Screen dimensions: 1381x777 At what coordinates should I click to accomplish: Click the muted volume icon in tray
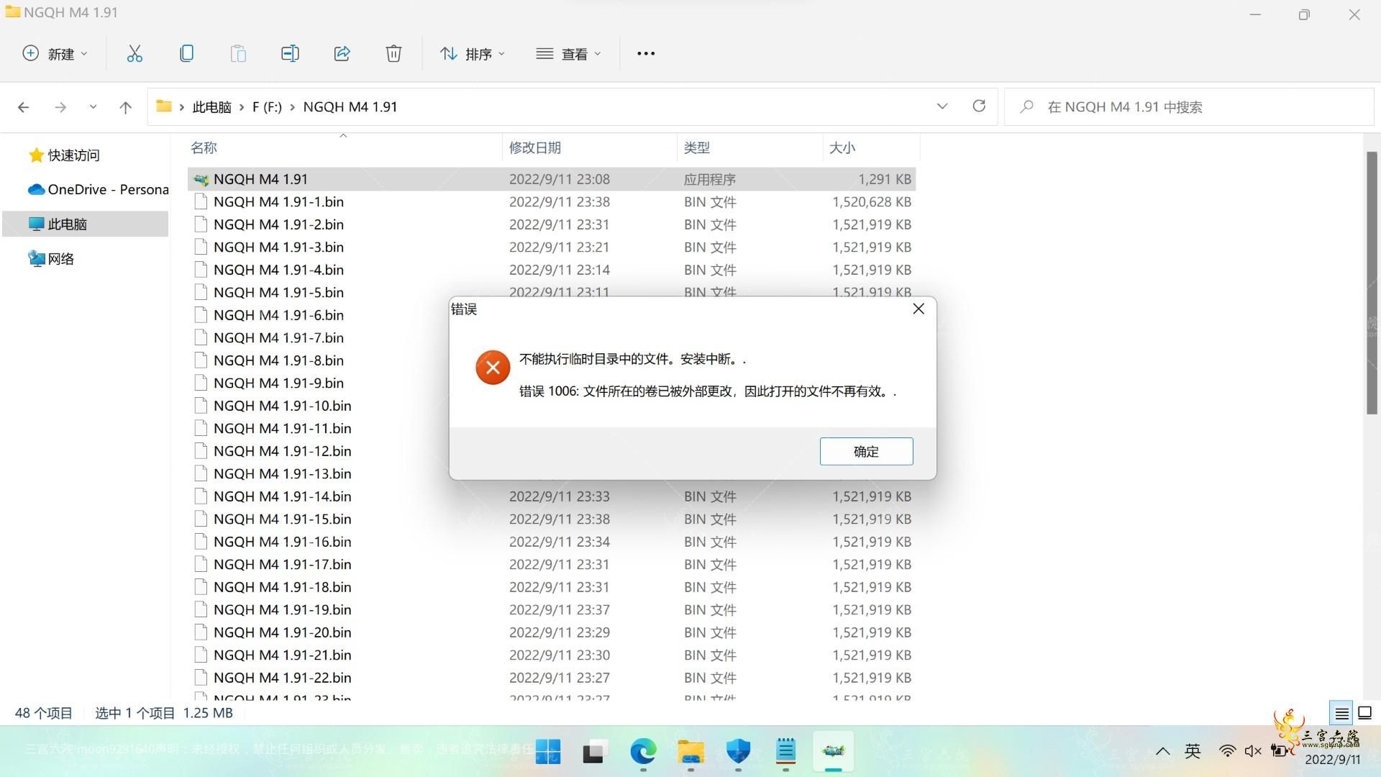pyautogui.click(x=1253, y=751)
